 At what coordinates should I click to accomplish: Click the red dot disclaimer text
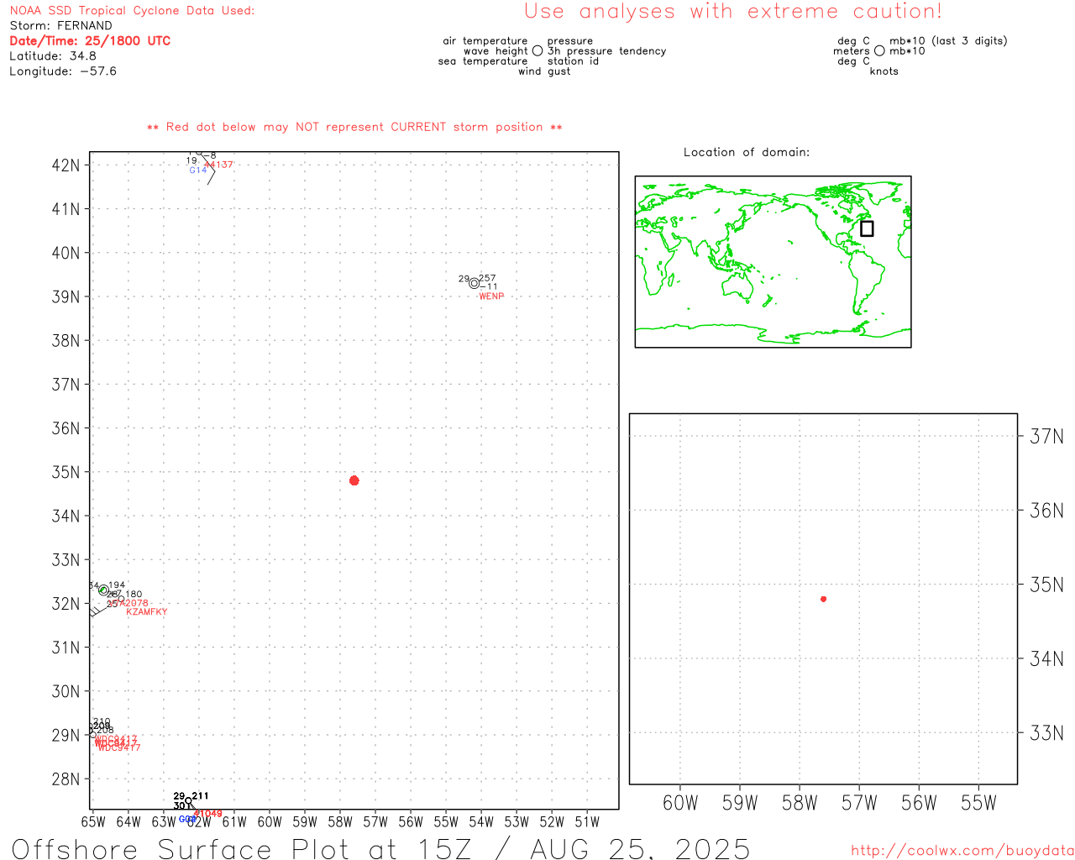point(354,128)
